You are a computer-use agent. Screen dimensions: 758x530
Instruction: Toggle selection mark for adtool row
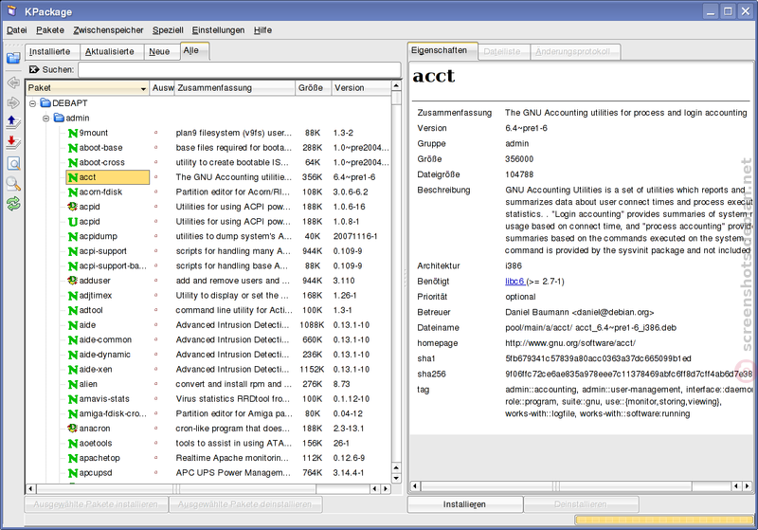pyautogui.click(x=155, y=310)
